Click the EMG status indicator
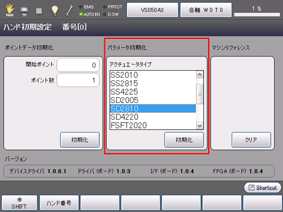 click(86, 7)
